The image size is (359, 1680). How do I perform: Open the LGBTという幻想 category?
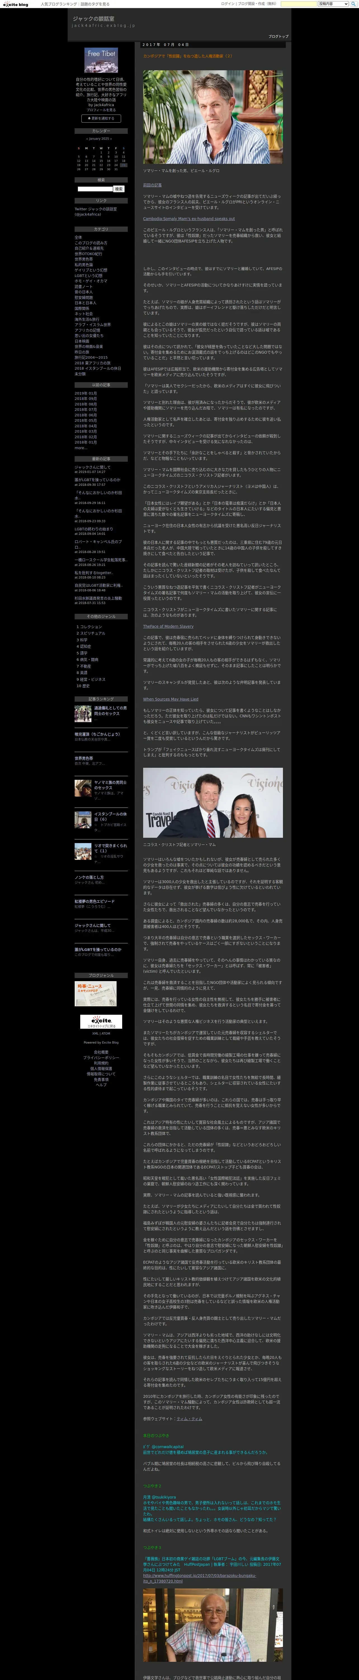click(x=89, y=275)
